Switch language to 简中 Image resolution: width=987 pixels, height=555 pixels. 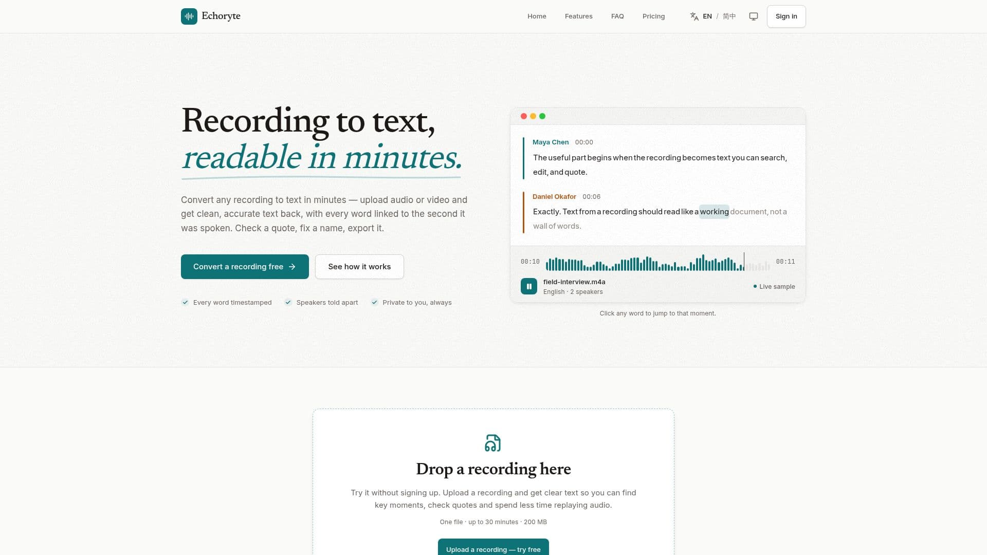tap(729, 16)
